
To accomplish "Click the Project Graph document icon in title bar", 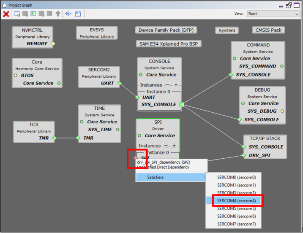I will [5, 5].
